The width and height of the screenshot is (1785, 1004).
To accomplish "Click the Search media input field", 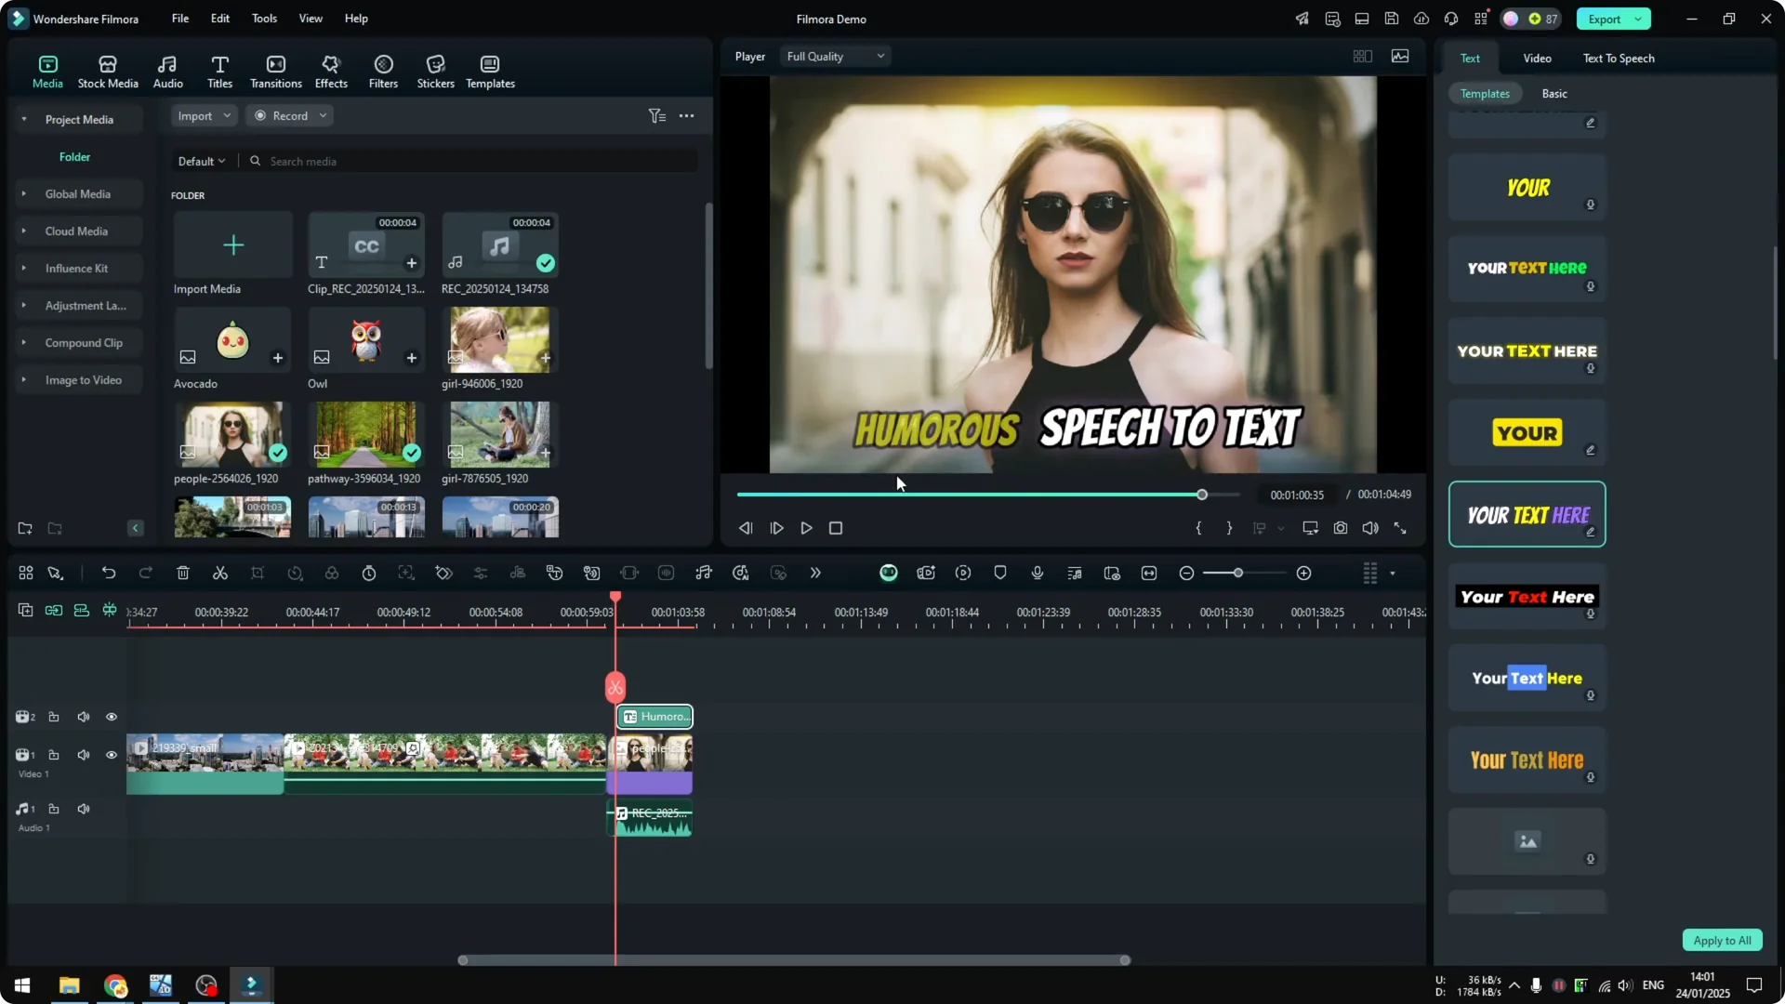I will tap(474, 162).
